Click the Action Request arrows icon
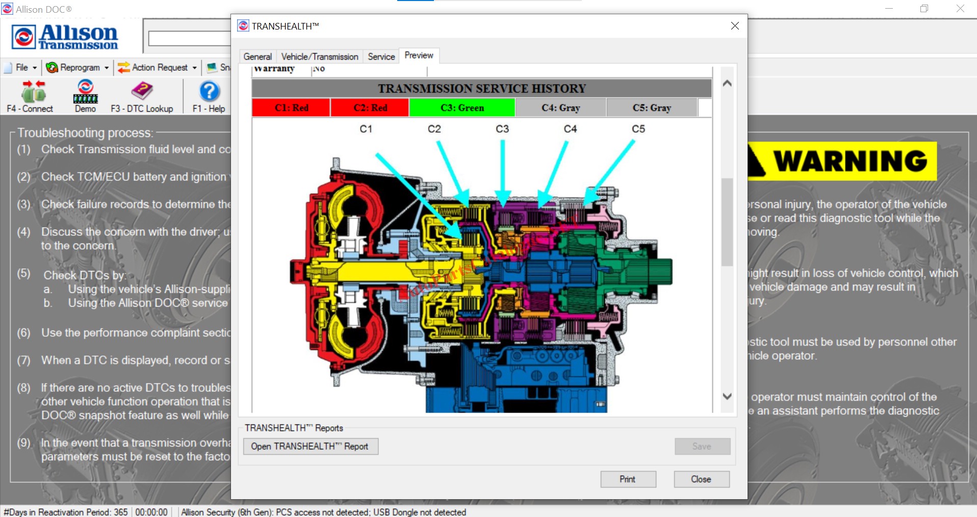 123,67
